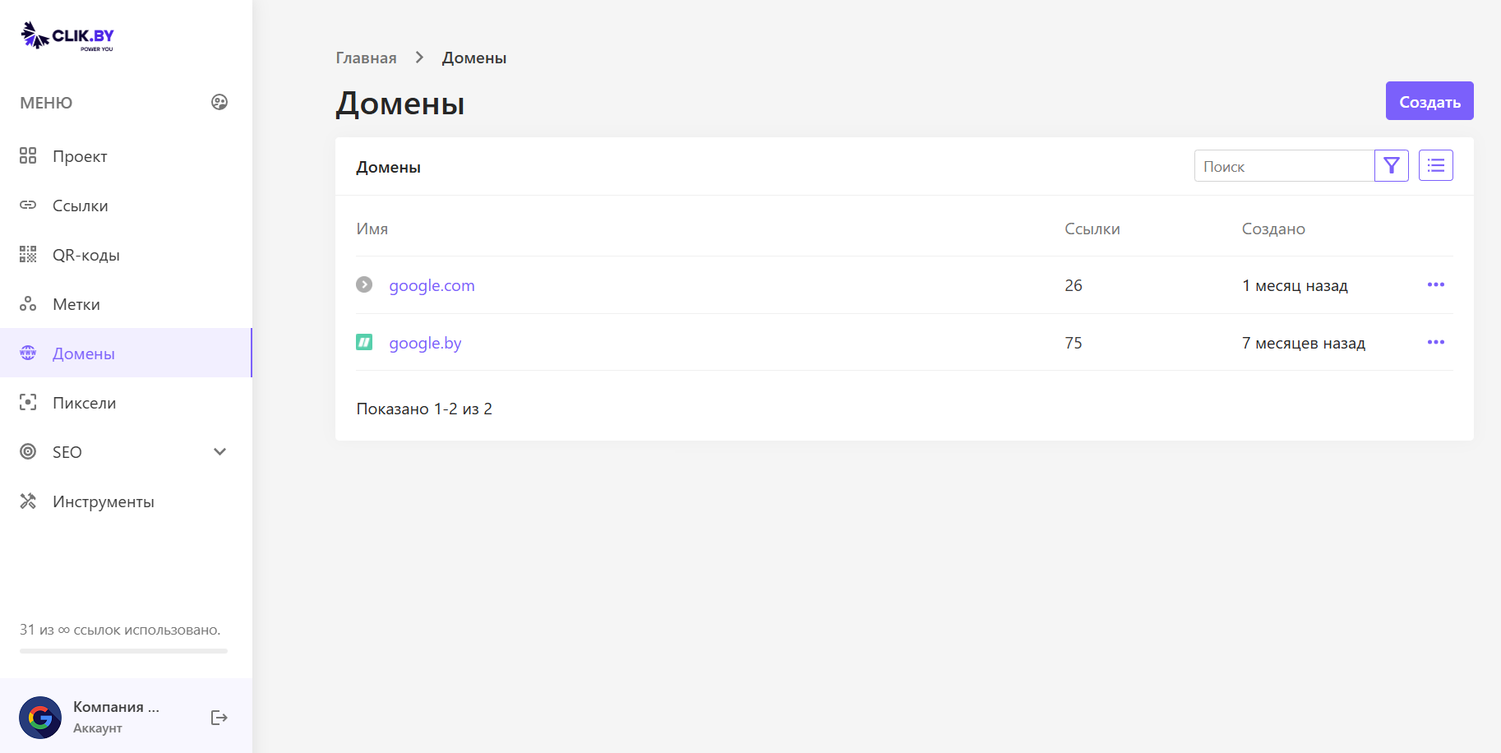Expand the SEO submenu chevron

pos(219,451)
